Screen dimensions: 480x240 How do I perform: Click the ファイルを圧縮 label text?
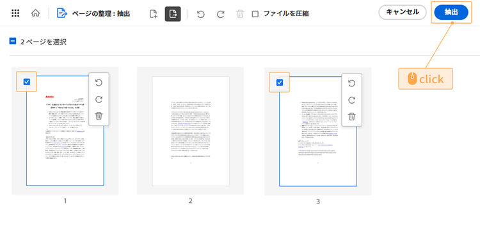[x=286, y=13]
